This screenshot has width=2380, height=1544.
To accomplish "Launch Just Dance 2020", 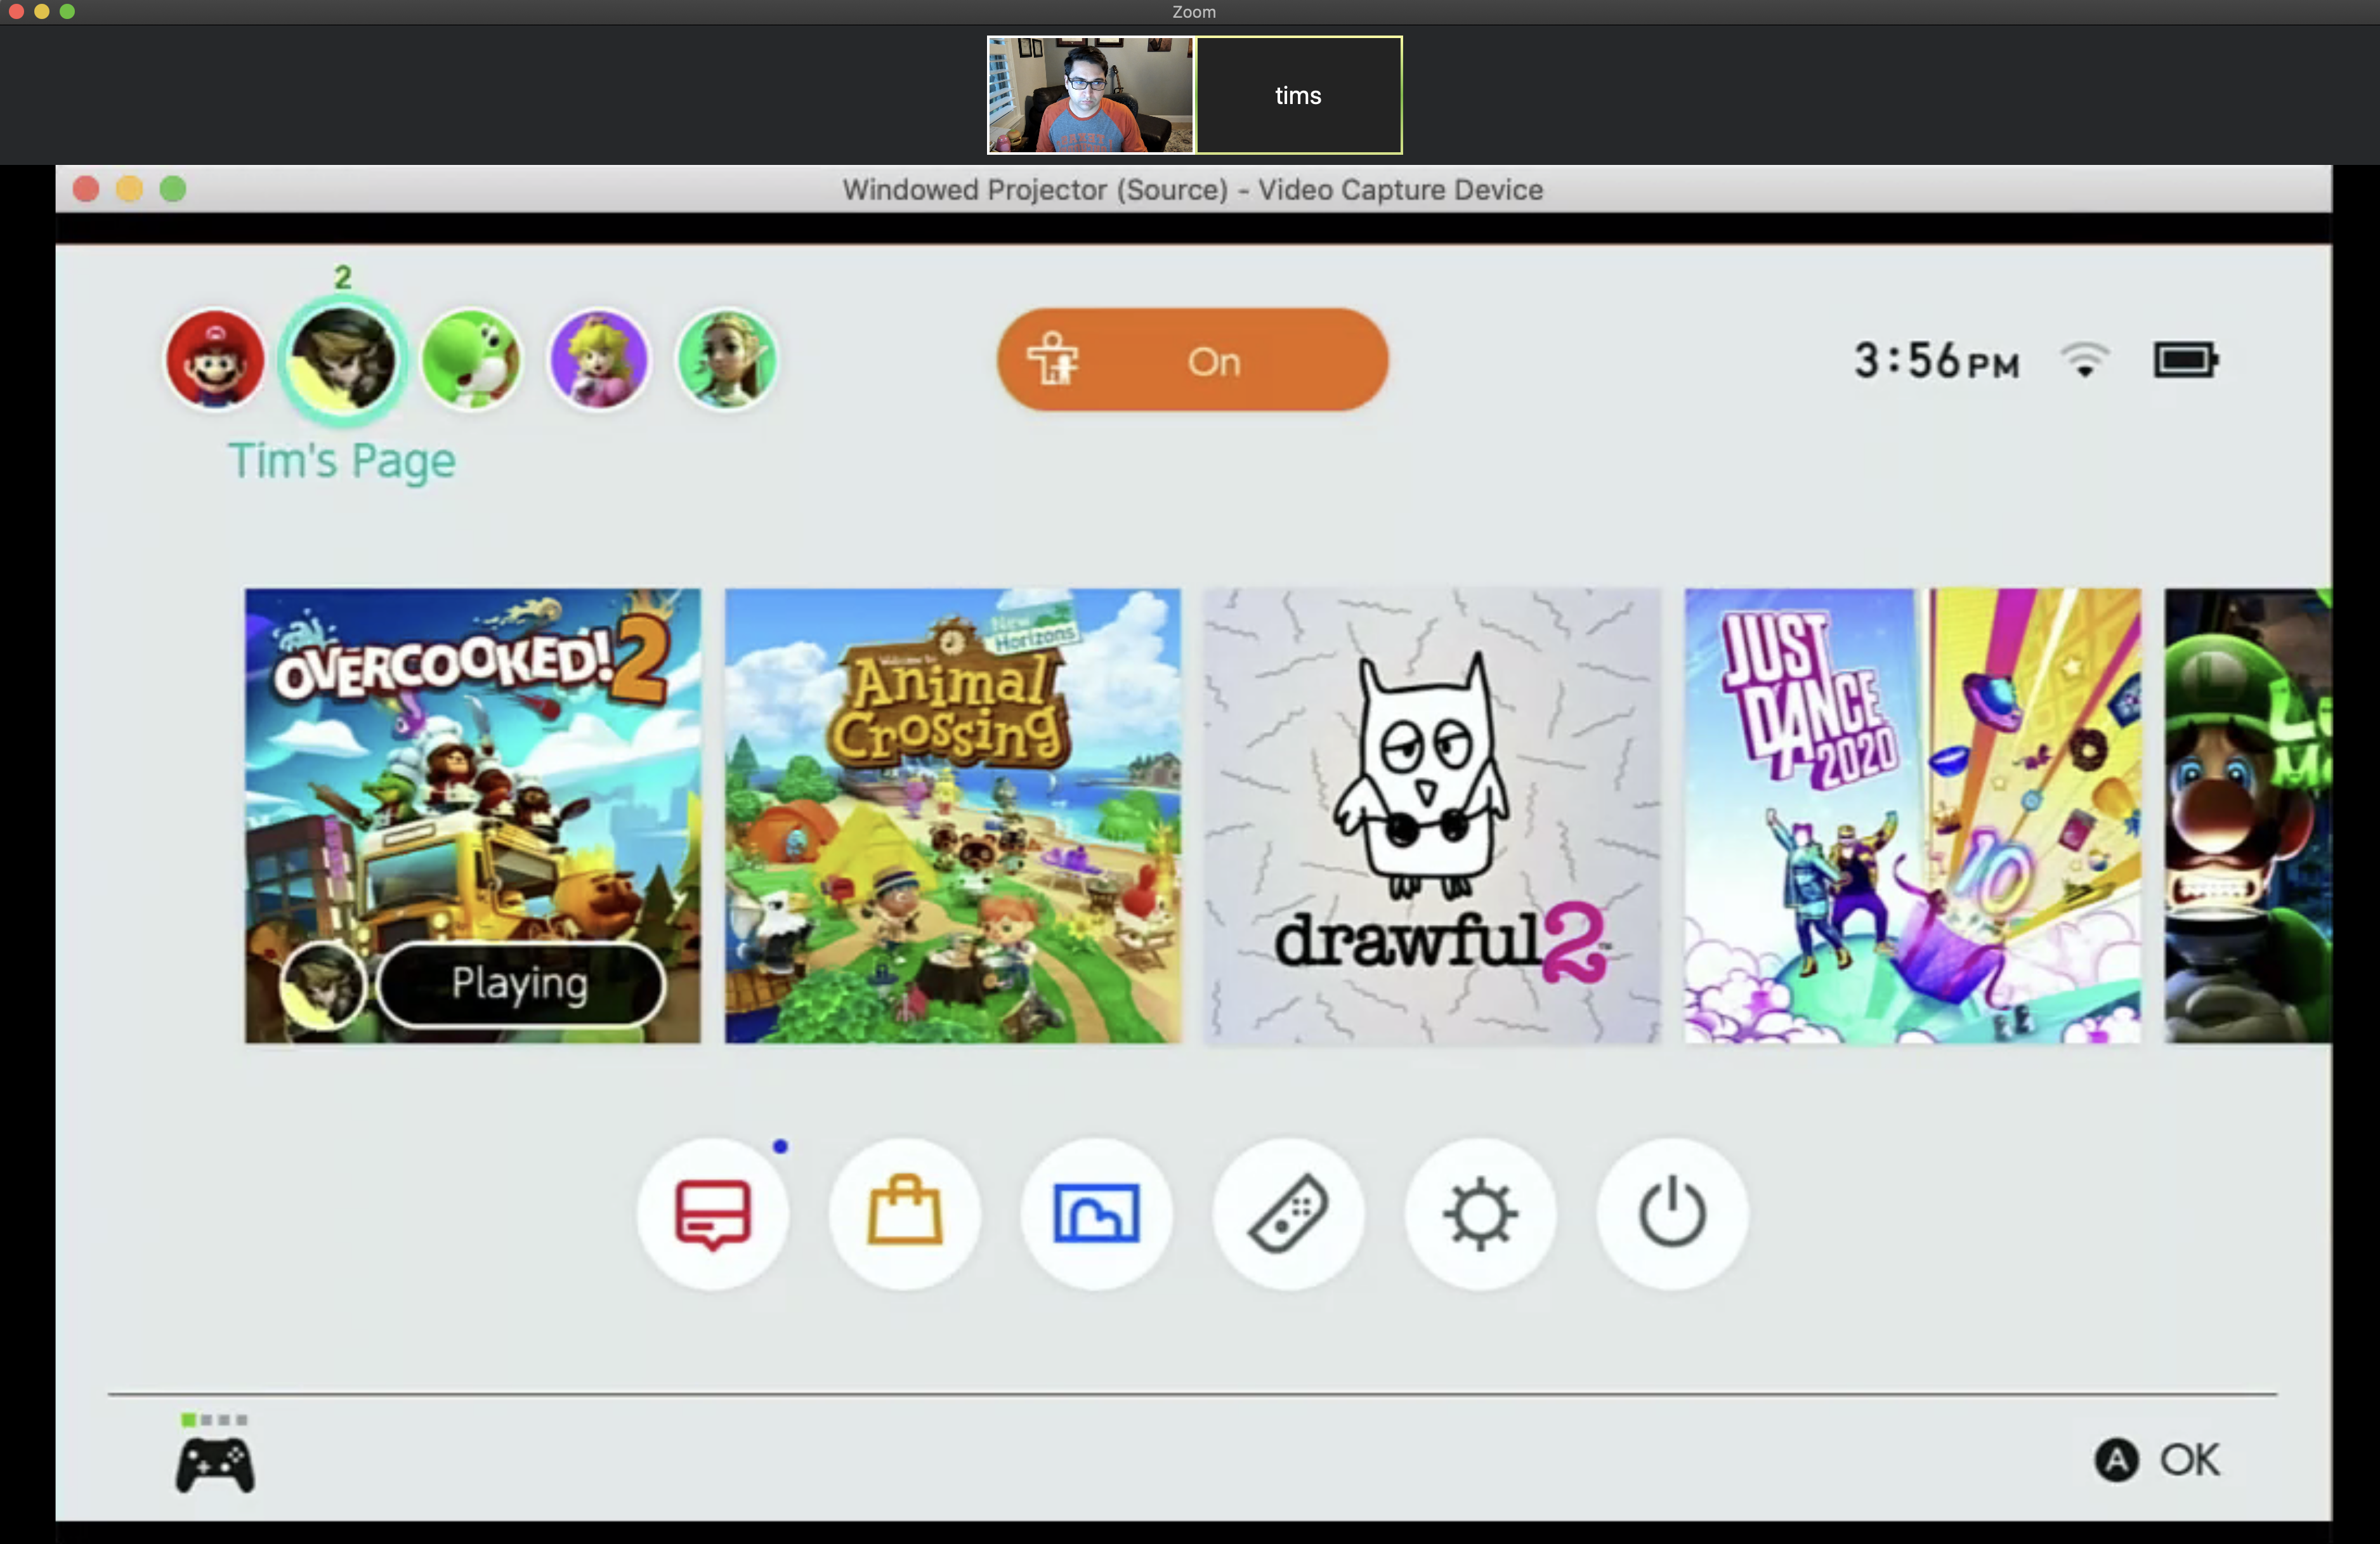I will (1912, 815).
